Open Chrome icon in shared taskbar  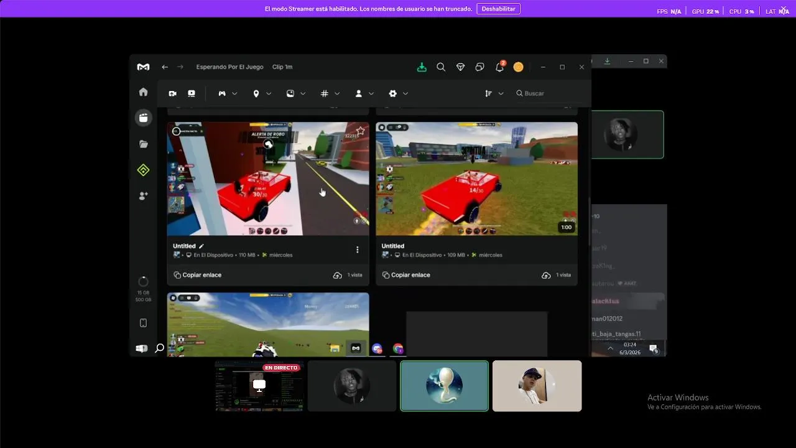tap(398, 348)
